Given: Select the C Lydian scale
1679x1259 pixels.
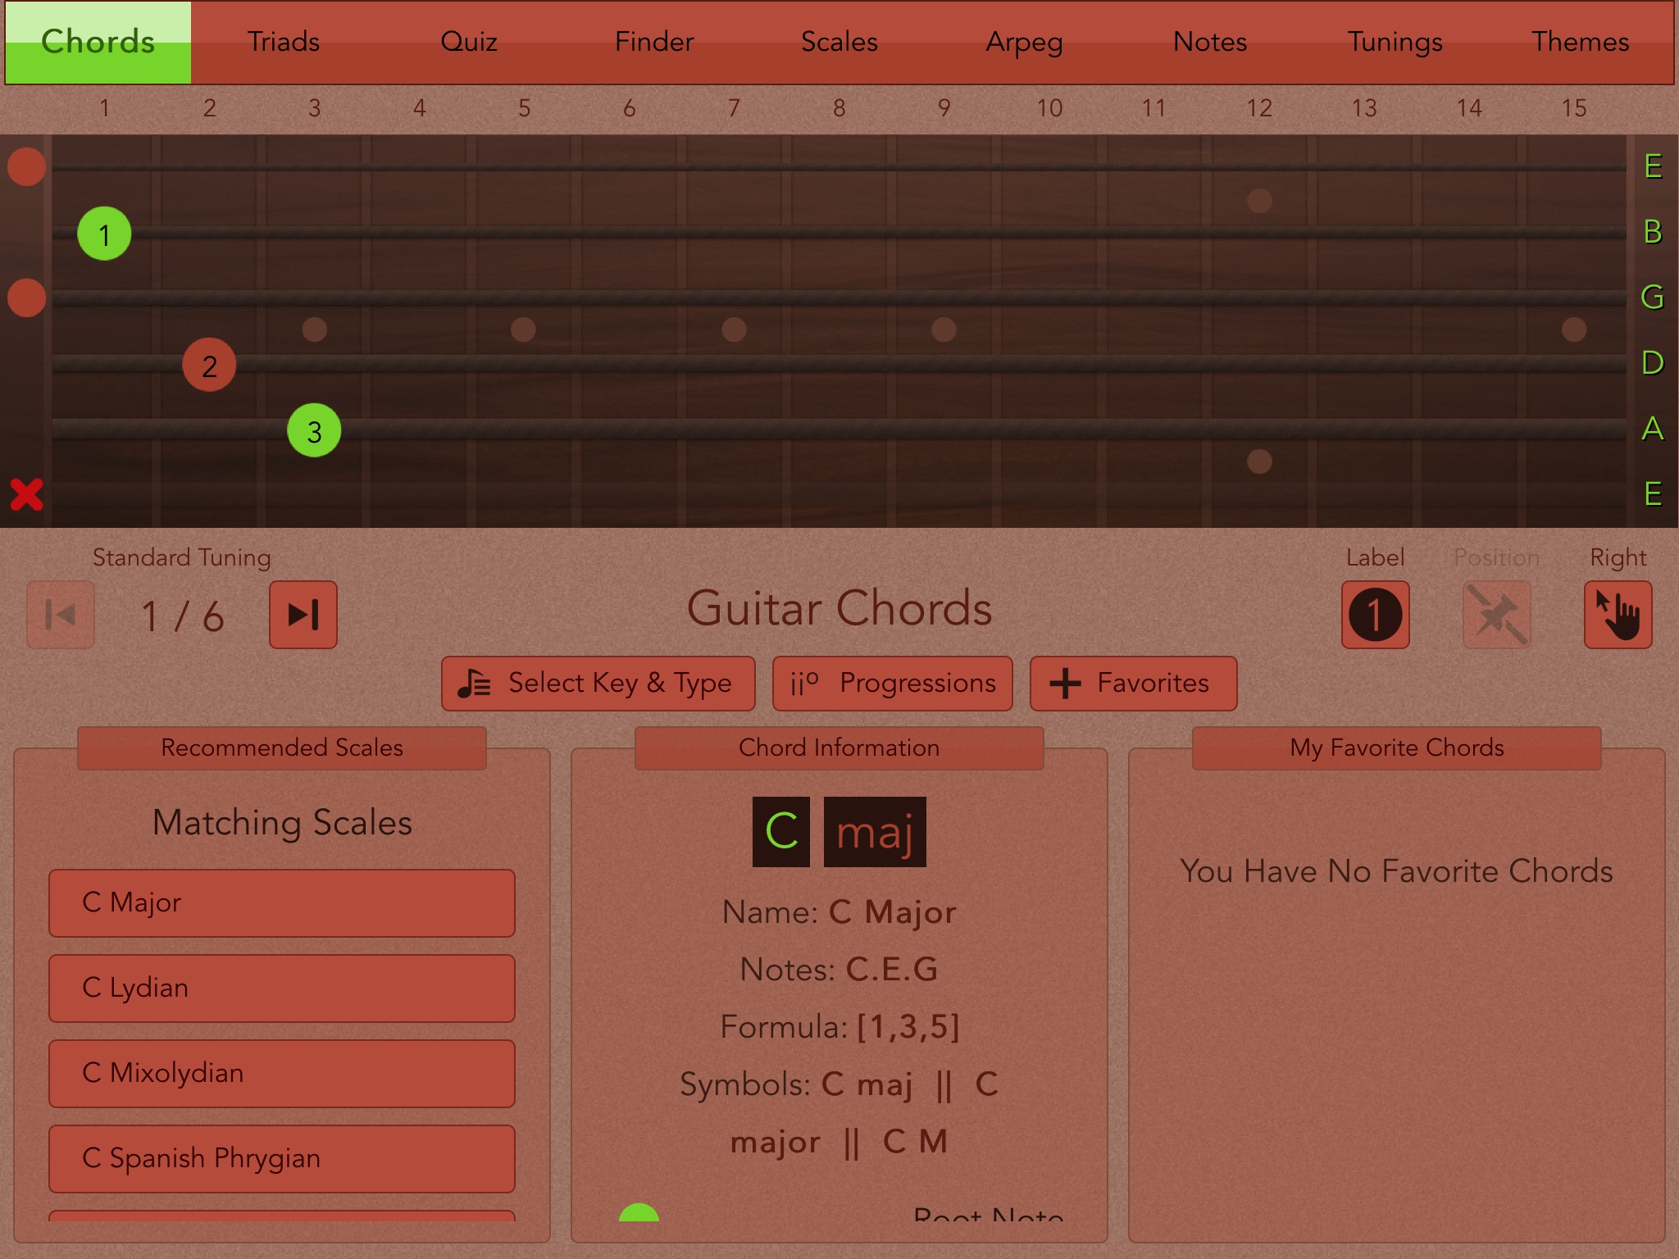Looking at the screenshot, I should tap(281, 988).
